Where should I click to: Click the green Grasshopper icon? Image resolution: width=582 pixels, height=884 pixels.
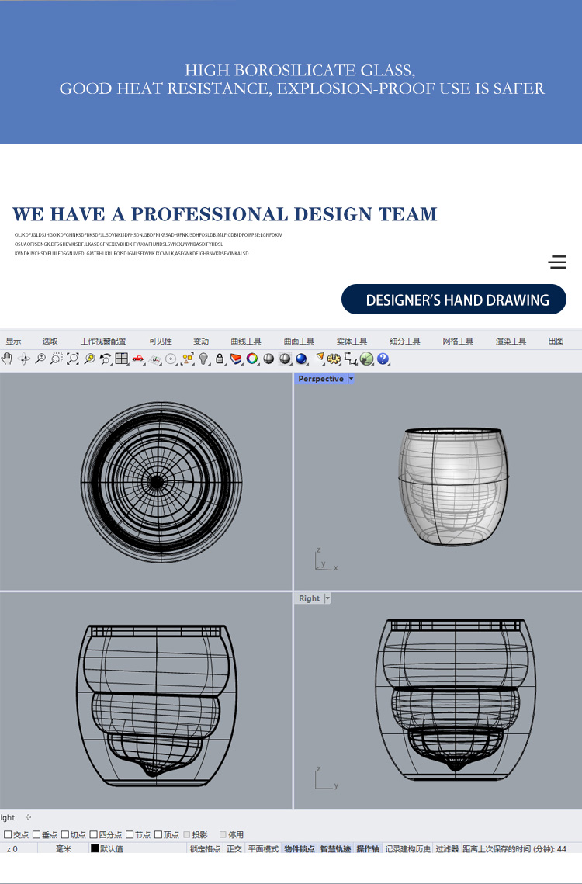tap(366, 359)
